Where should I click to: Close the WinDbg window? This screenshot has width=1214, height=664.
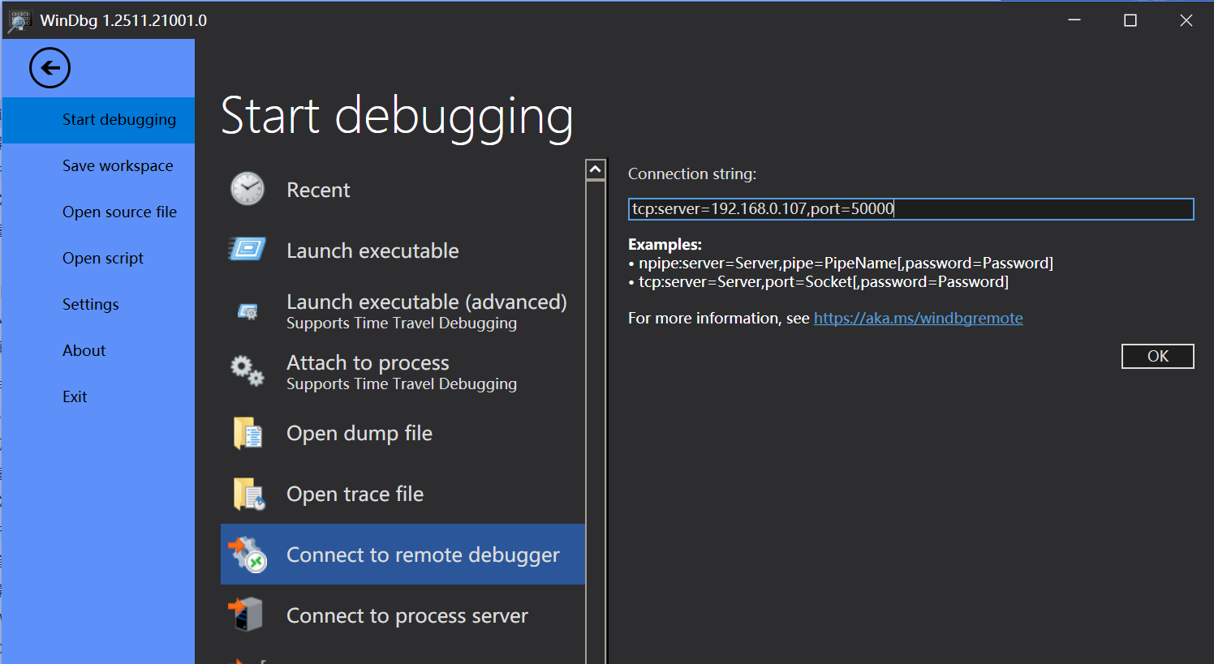[x=1186, y=20]
